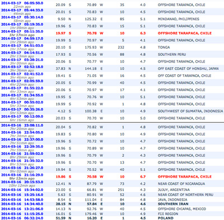Open the 2014-03-16 14:53:58.0 Java event
This screenshot has height=220, width=224.
point(22,199)
